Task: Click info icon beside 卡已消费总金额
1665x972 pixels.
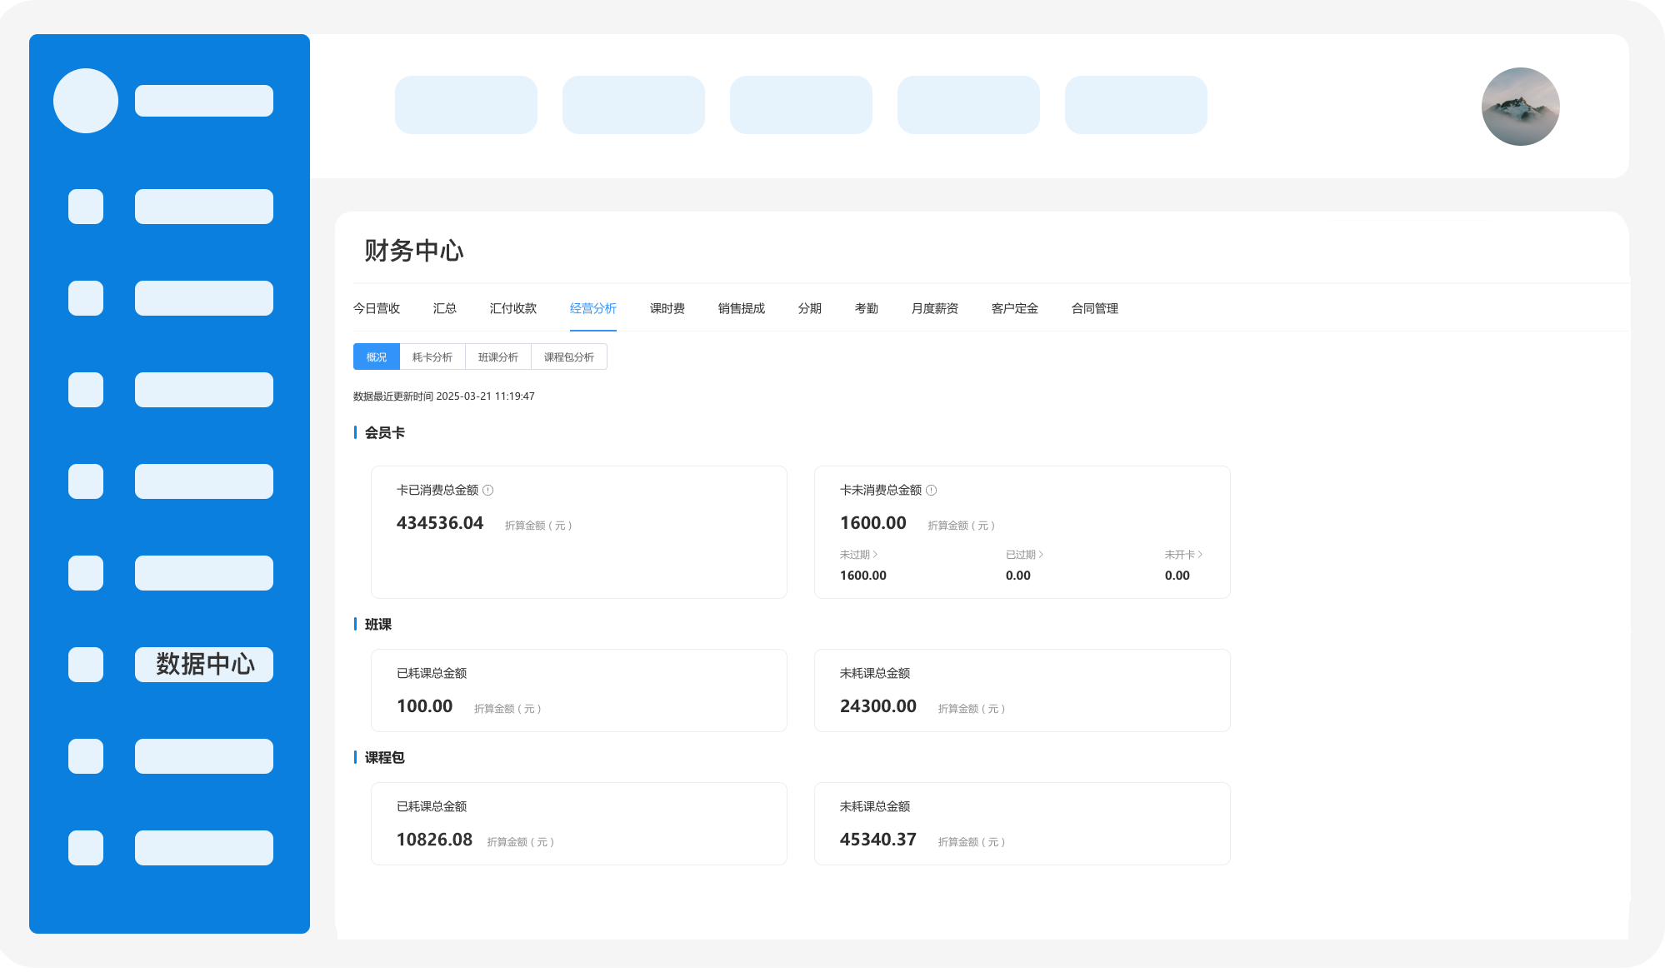Action: tap(488, 491)
